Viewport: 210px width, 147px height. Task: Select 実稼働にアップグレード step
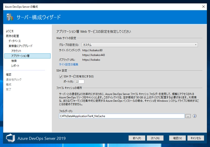click(x=20, y=46)
